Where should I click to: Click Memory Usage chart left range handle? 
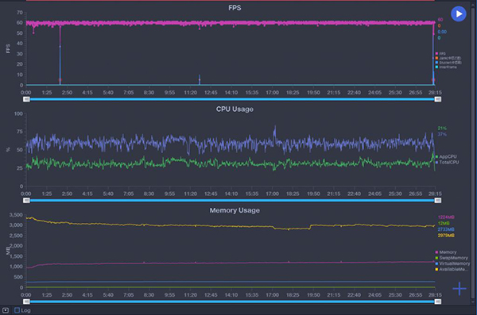coord(26,302)
